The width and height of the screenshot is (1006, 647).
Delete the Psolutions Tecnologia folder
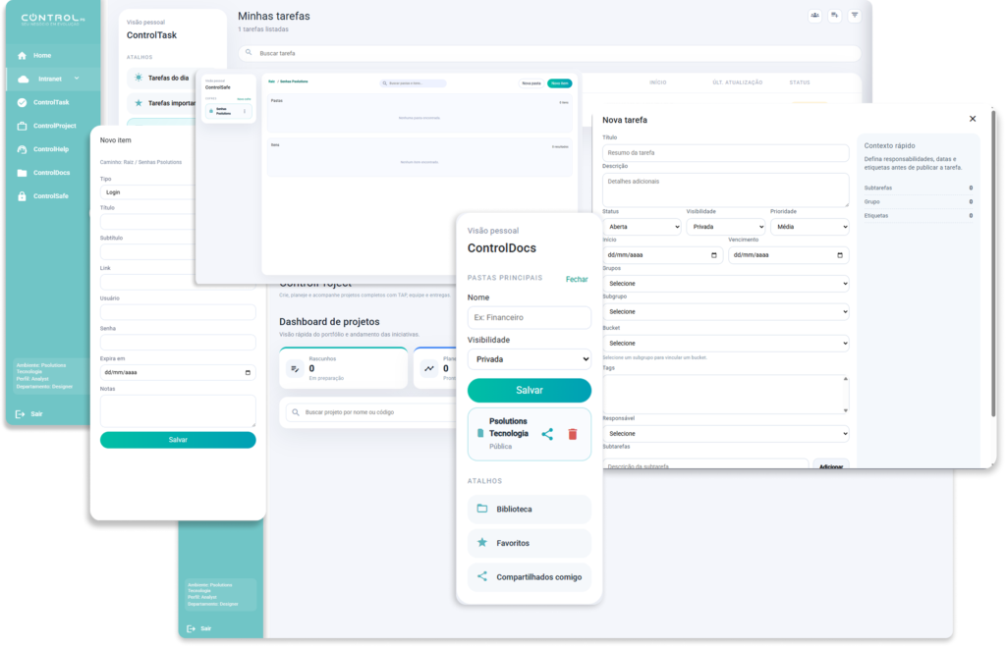click(x=573, y=434)
